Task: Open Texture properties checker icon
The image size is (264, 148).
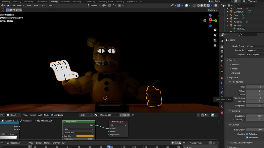Action: [x=222, y=113]
